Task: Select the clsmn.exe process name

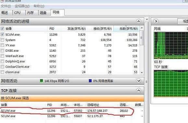Action: 12,72
